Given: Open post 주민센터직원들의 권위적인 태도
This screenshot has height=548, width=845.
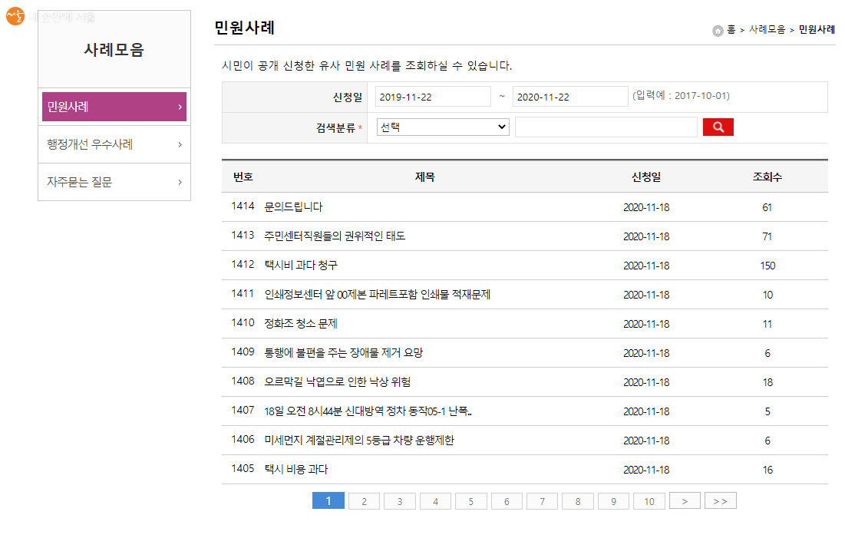Looking at the screenshot, I should click(x=334, y=236).
